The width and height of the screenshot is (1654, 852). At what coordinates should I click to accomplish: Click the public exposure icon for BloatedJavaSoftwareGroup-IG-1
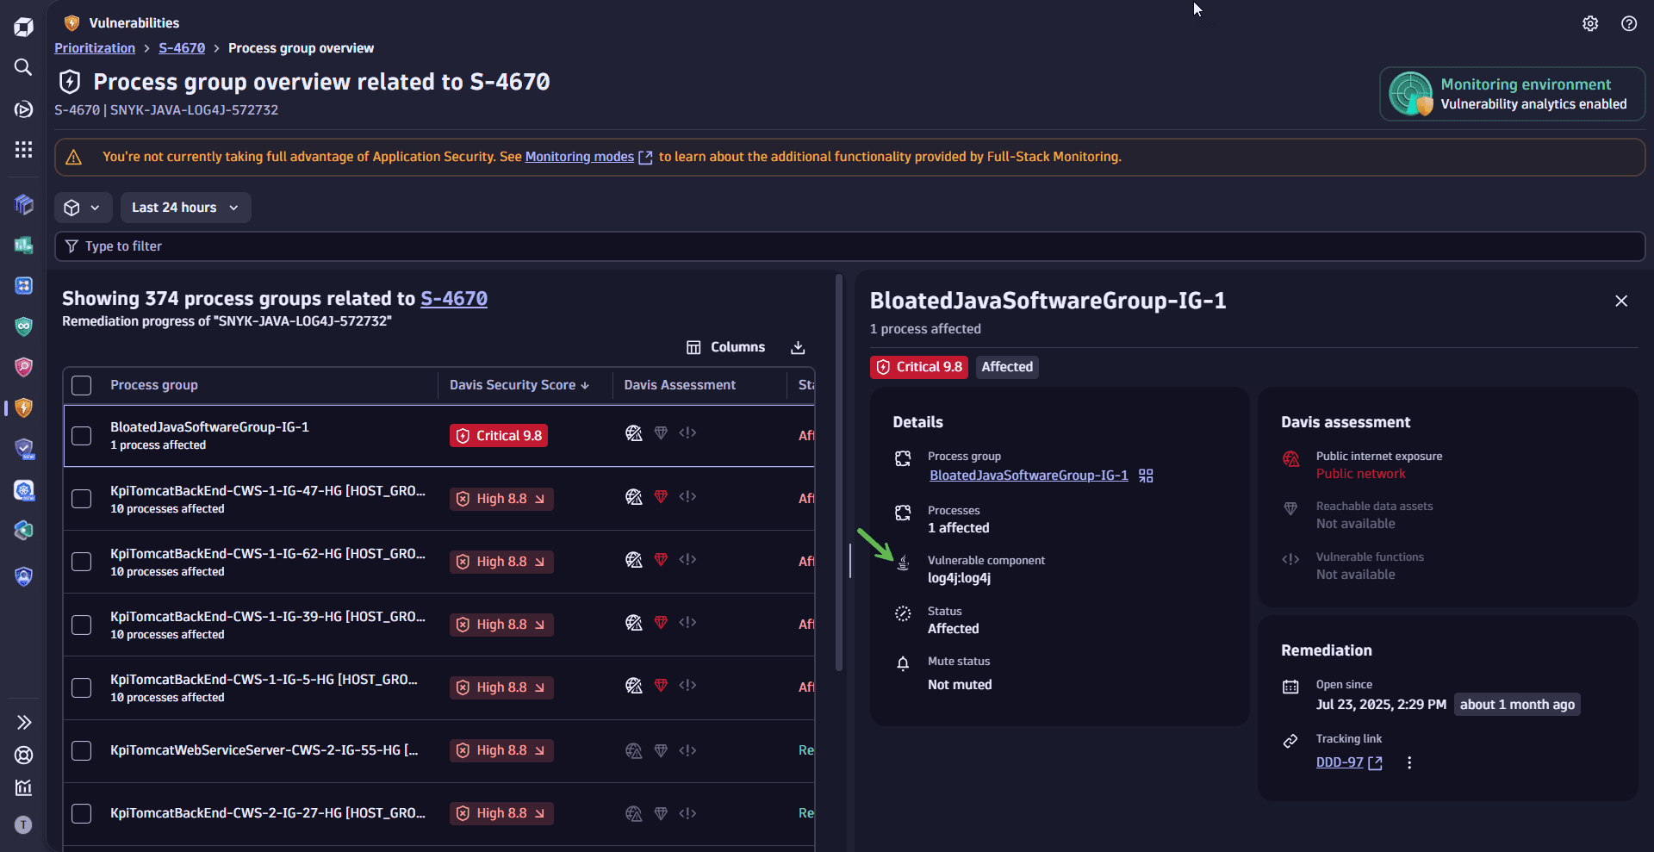coord(634,433)
